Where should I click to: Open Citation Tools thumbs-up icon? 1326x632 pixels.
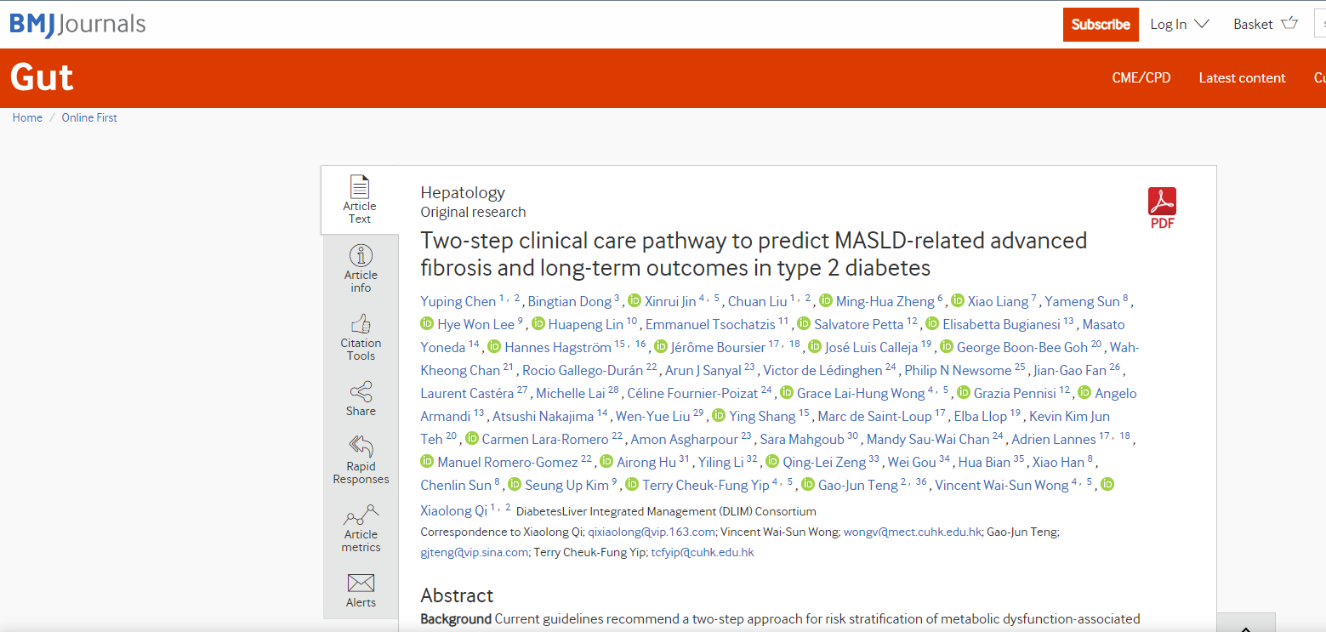tap(361, 324)
